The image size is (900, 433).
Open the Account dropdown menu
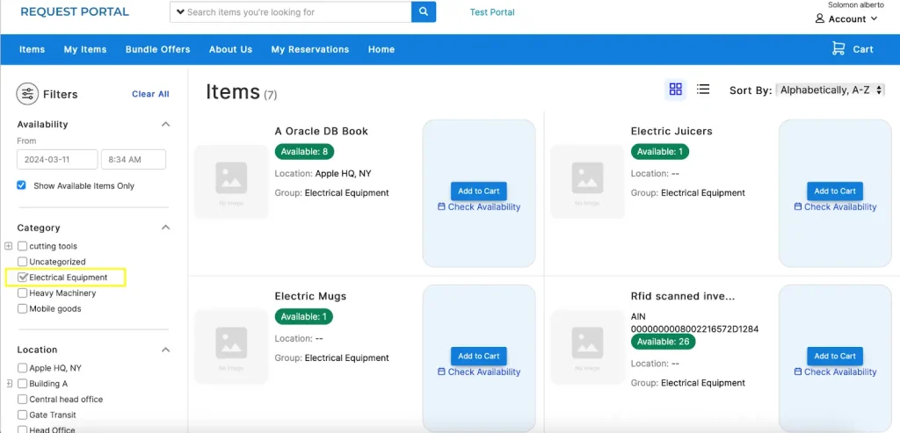pyautogui.click(x=846, y=19)
